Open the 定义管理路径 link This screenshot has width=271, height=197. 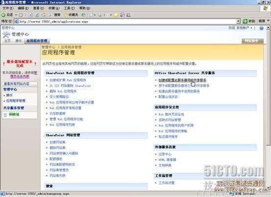pyautogui.click(x=59, y=97)
